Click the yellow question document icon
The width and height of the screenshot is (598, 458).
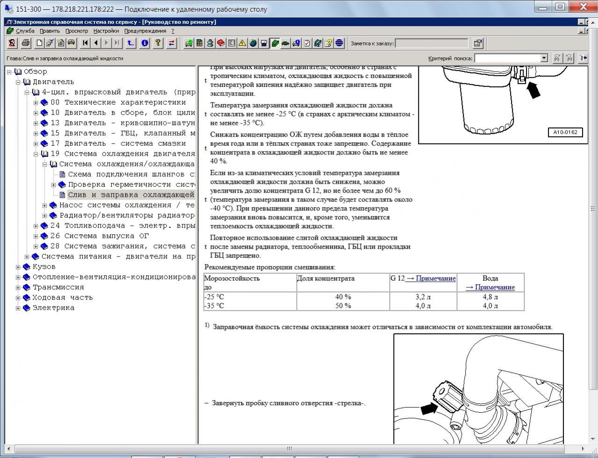pyautogui.click(x=328, y=43)
